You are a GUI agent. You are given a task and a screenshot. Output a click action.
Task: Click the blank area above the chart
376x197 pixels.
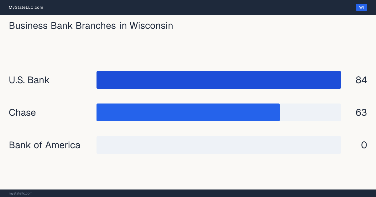pyautogui.click(x=188, y=53)
